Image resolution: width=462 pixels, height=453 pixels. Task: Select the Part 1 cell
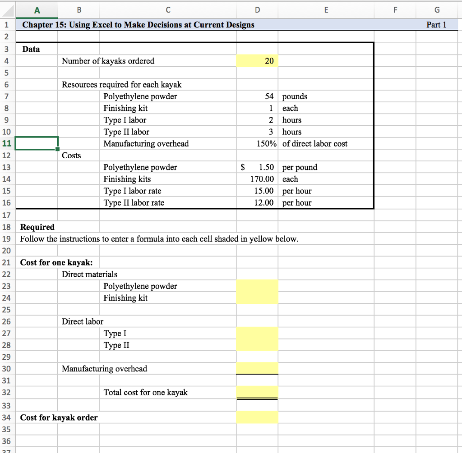click(436, 25)
